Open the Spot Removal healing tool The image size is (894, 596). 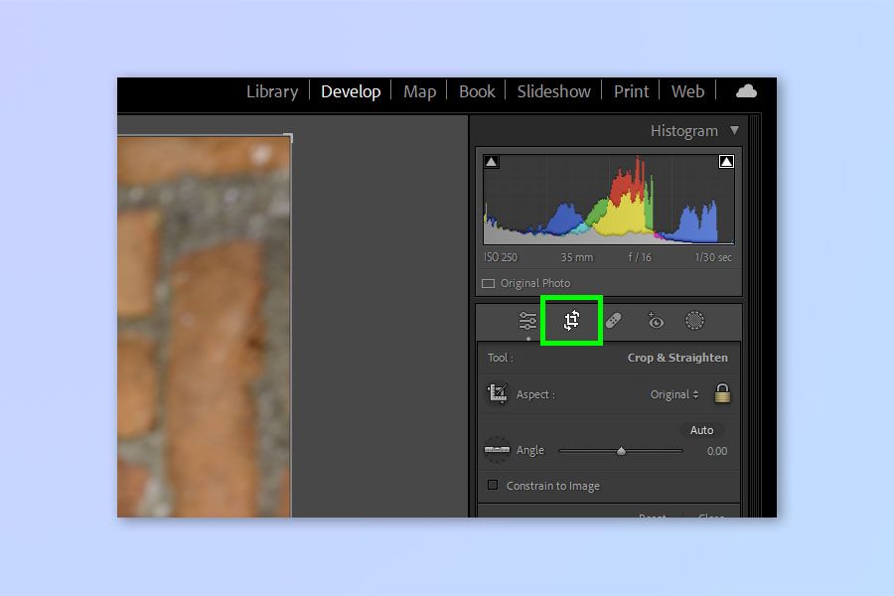(613, 320)
